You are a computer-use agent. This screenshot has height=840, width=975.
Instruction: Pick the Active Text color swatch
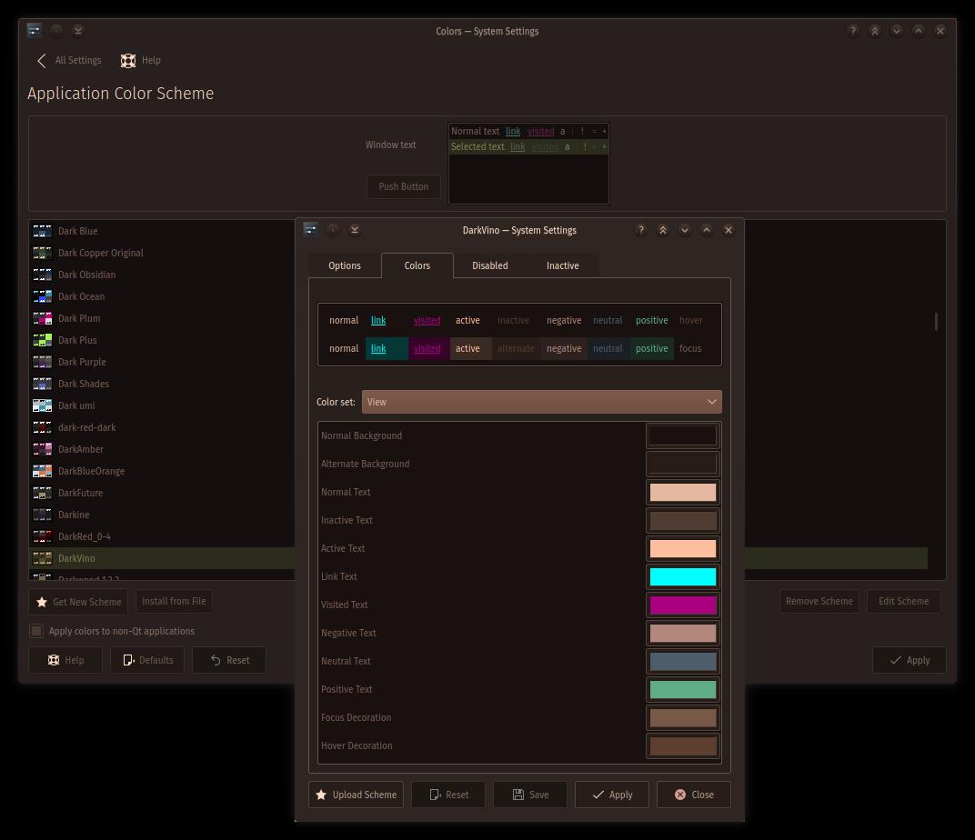point(683,548)
